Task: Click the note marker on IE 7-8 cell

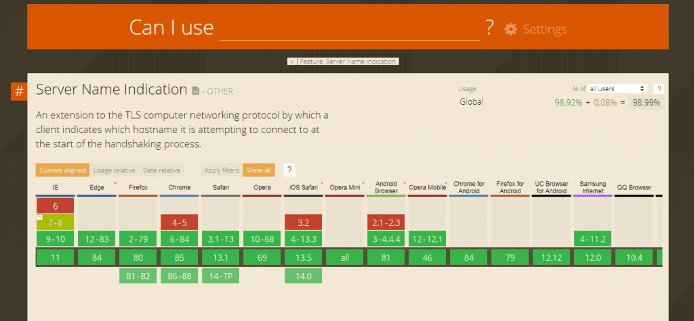Action: (40, 217)
